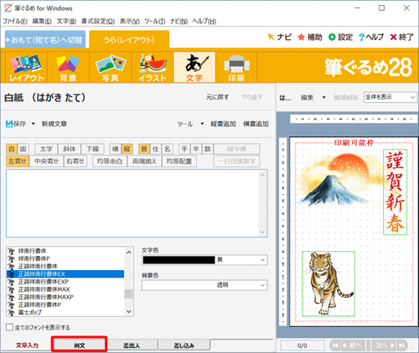Image resolution: width=419 pixels, height=353 pixels.
Task: Click 新規文章 button
Action: pyautogui.click(x=54, y=124)
